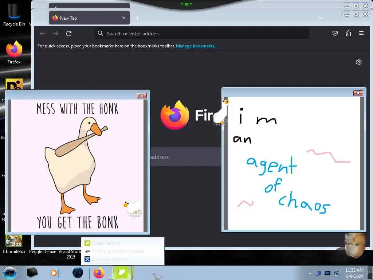
Task: Click the green goose taskbar button
Action: 122,273
